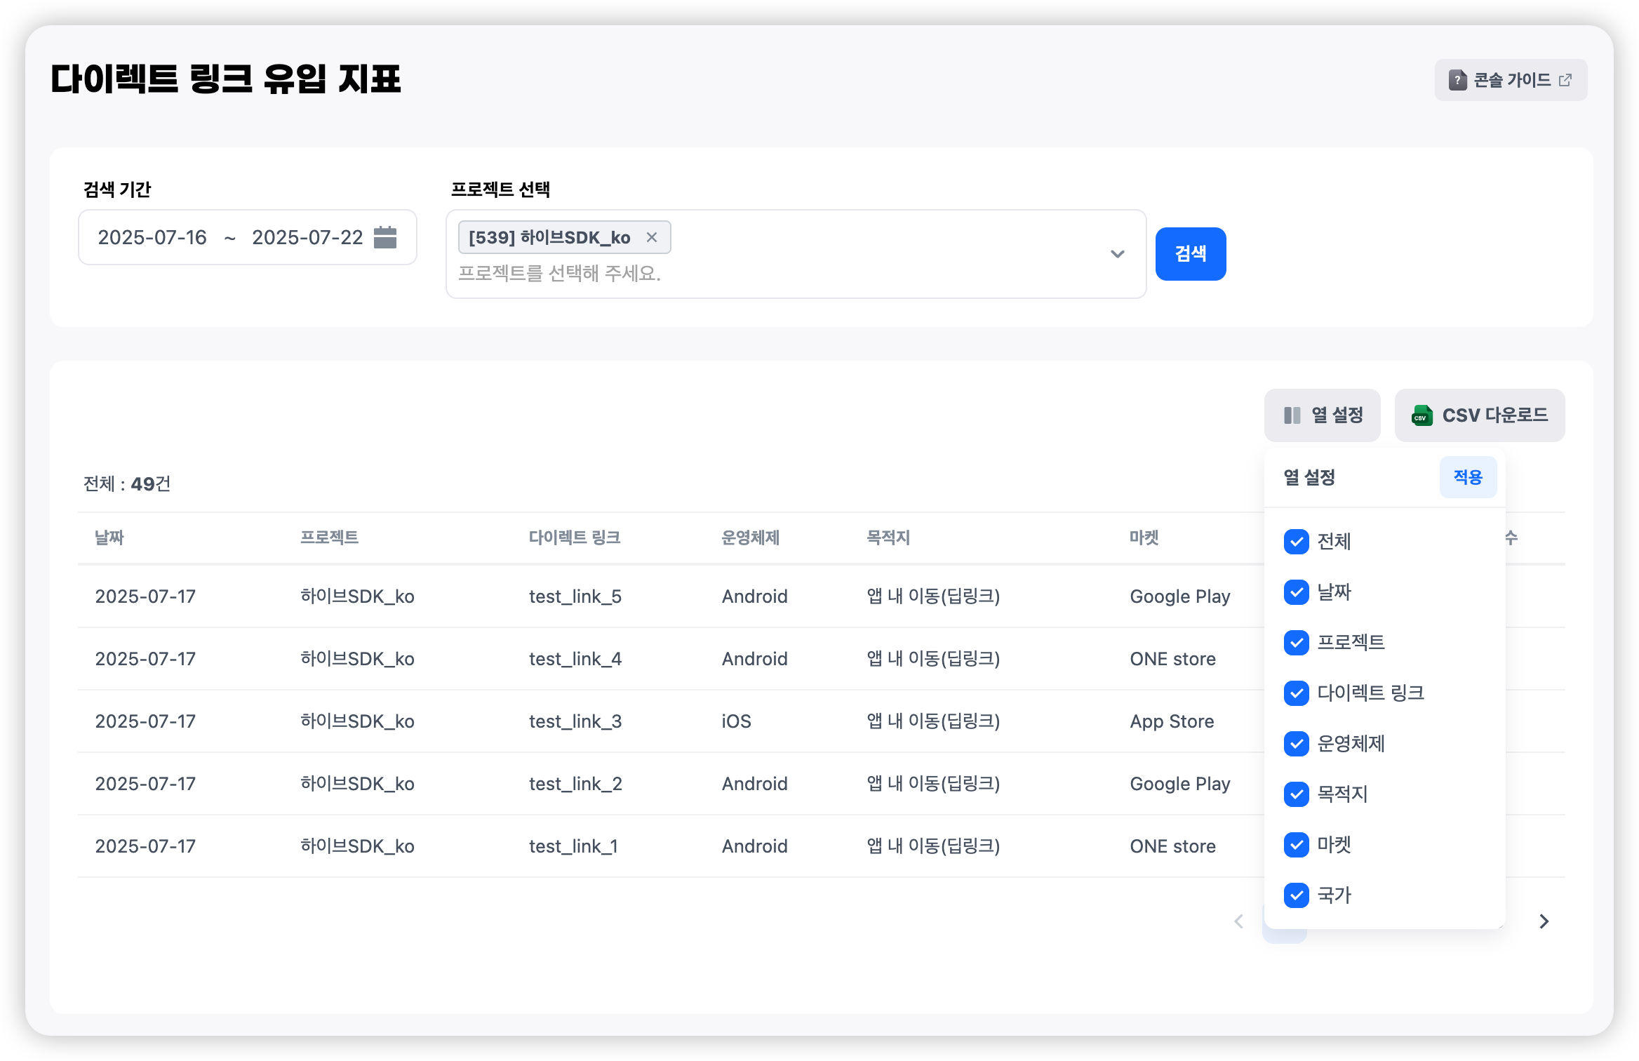The width and height of the screenshot is (1639, 1061).
Task: Click the 프로젝트를 선택해 주세요 placeholder field
Action: pos(560,274)
